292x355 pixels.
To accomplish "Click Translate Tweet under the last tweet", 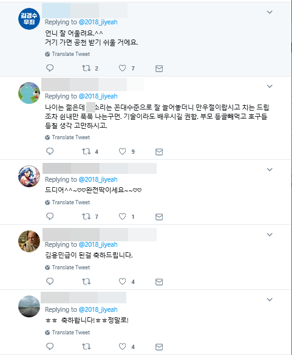I will point(71,333).
